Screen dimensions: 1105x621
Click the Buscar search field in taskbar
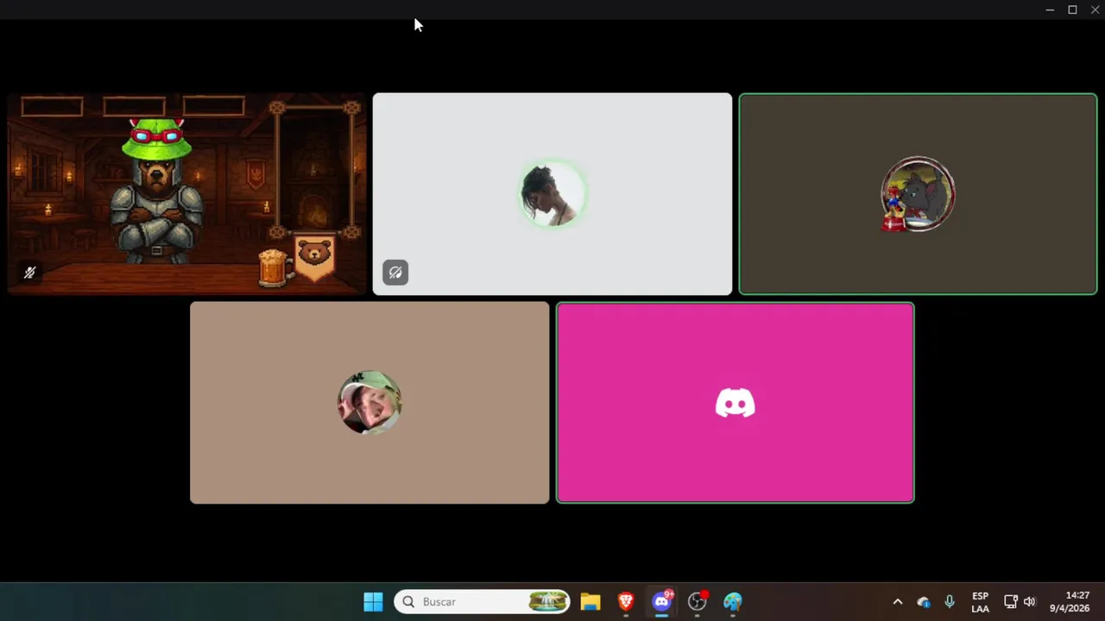(x=482, y=601)
